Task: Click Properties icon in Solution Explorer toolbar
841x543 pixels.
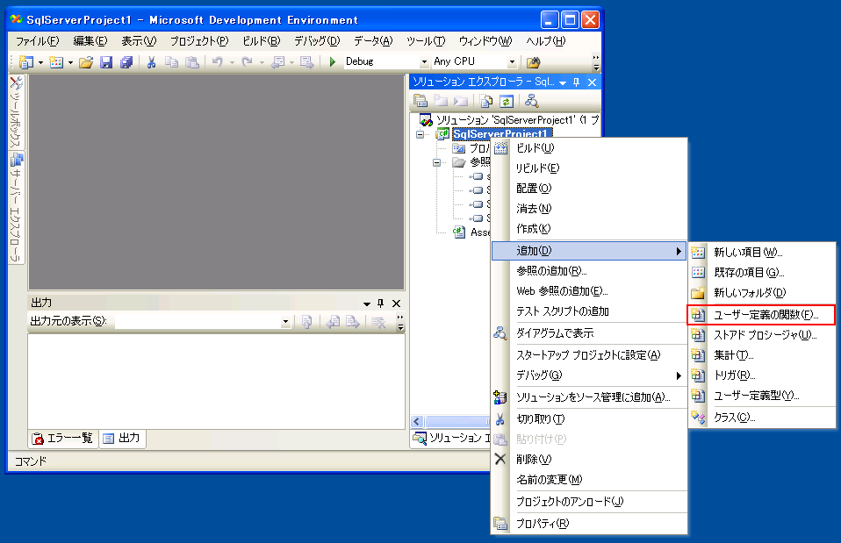Action: point(420,101)
